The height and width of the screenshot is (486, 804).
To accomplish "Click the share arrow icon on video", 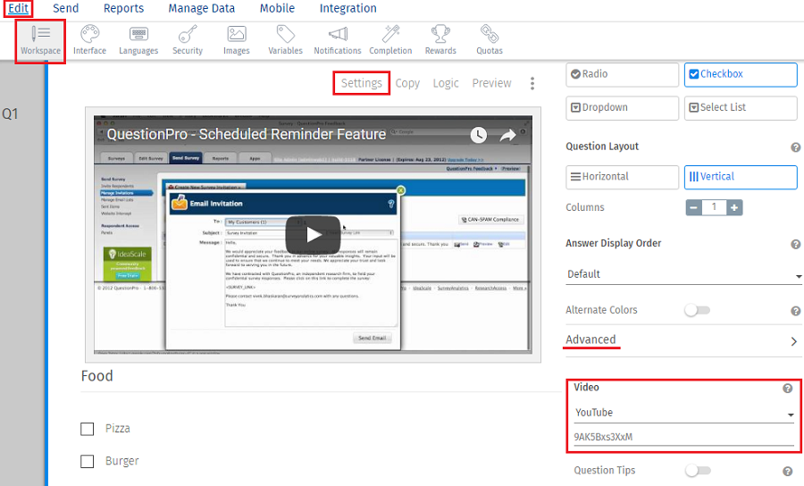I will (x=507, y=135).
